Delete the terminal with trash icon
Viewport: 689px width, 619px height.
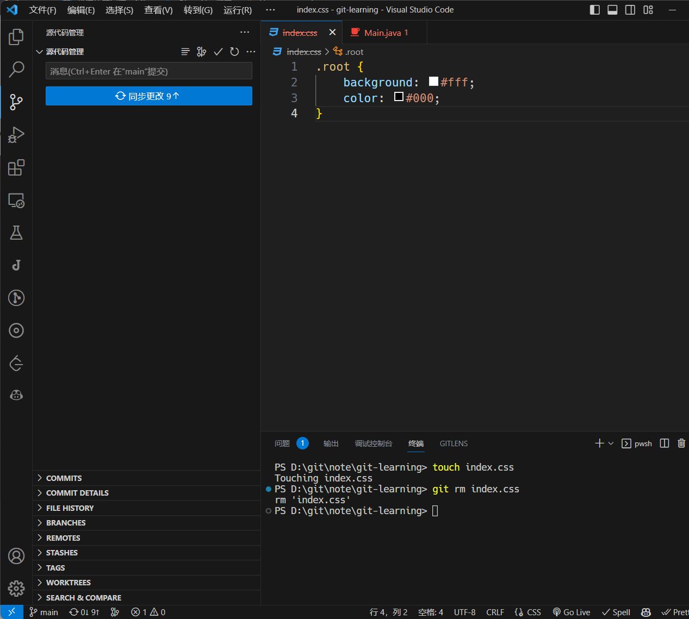pyautogui.click(x=681, y=443)
